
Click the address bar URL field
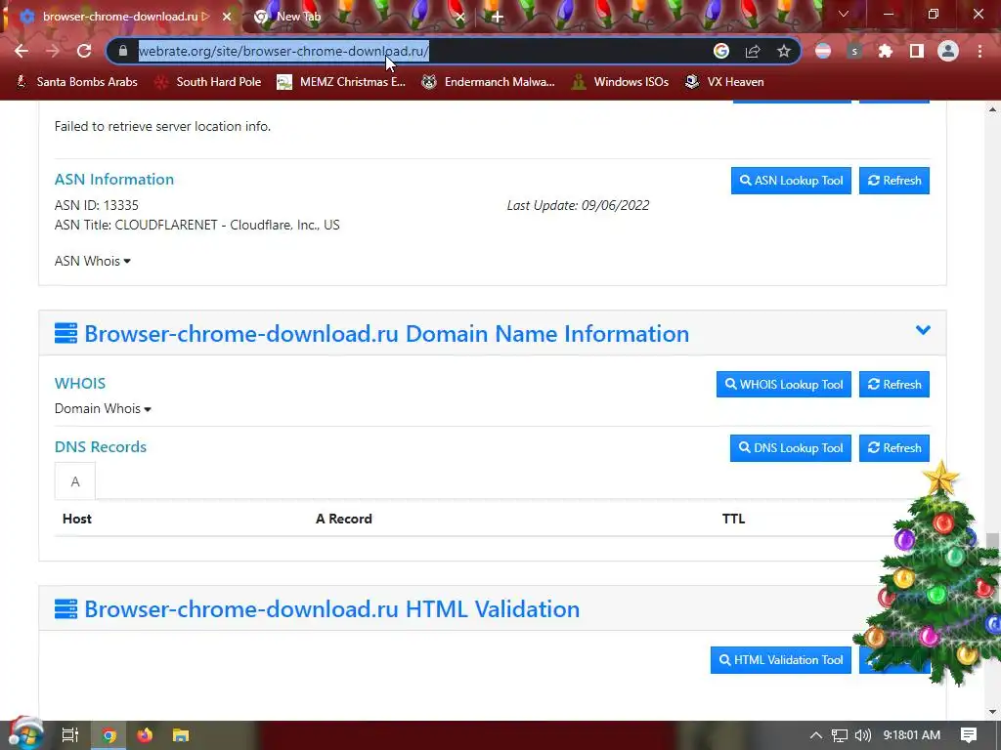click(421, 51)
